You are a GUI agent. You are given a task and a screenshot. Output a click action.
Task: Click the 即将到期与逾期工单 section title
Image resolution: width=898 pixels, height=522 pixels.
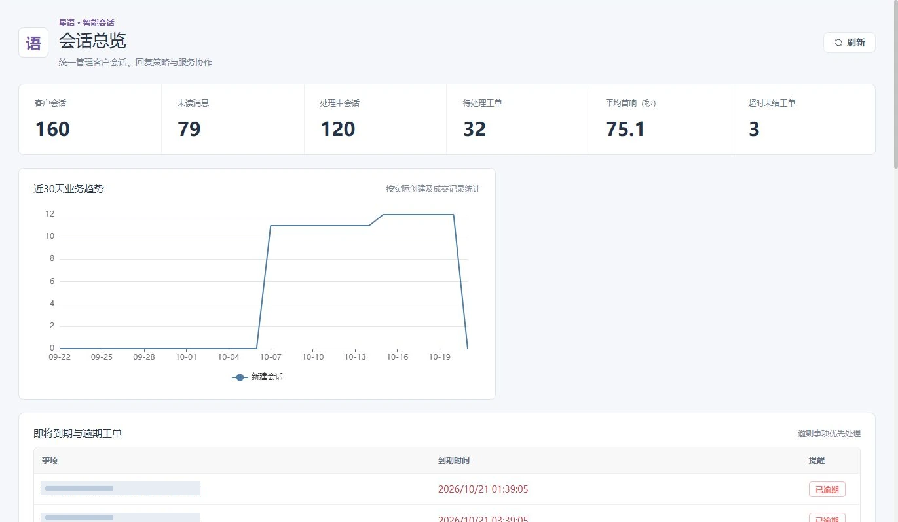[78, 433]
